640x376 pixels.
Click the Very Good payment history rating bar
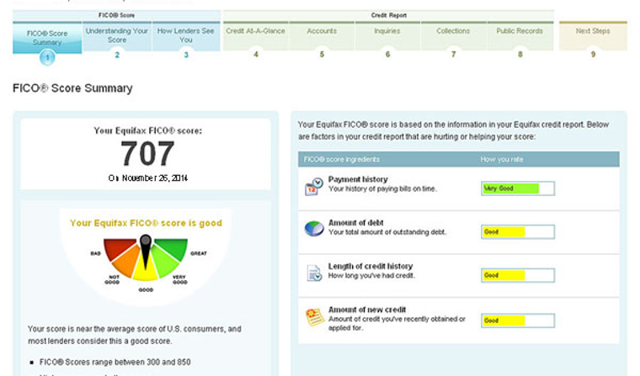[518, 188]
